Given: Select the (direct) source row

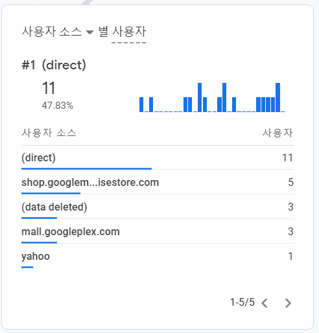Looking at the screenshot, I should tap(158, 157).
